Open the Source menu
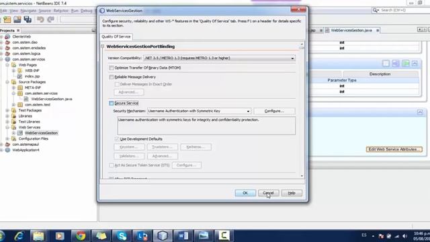430x242 pixels. tap(45, 11)
